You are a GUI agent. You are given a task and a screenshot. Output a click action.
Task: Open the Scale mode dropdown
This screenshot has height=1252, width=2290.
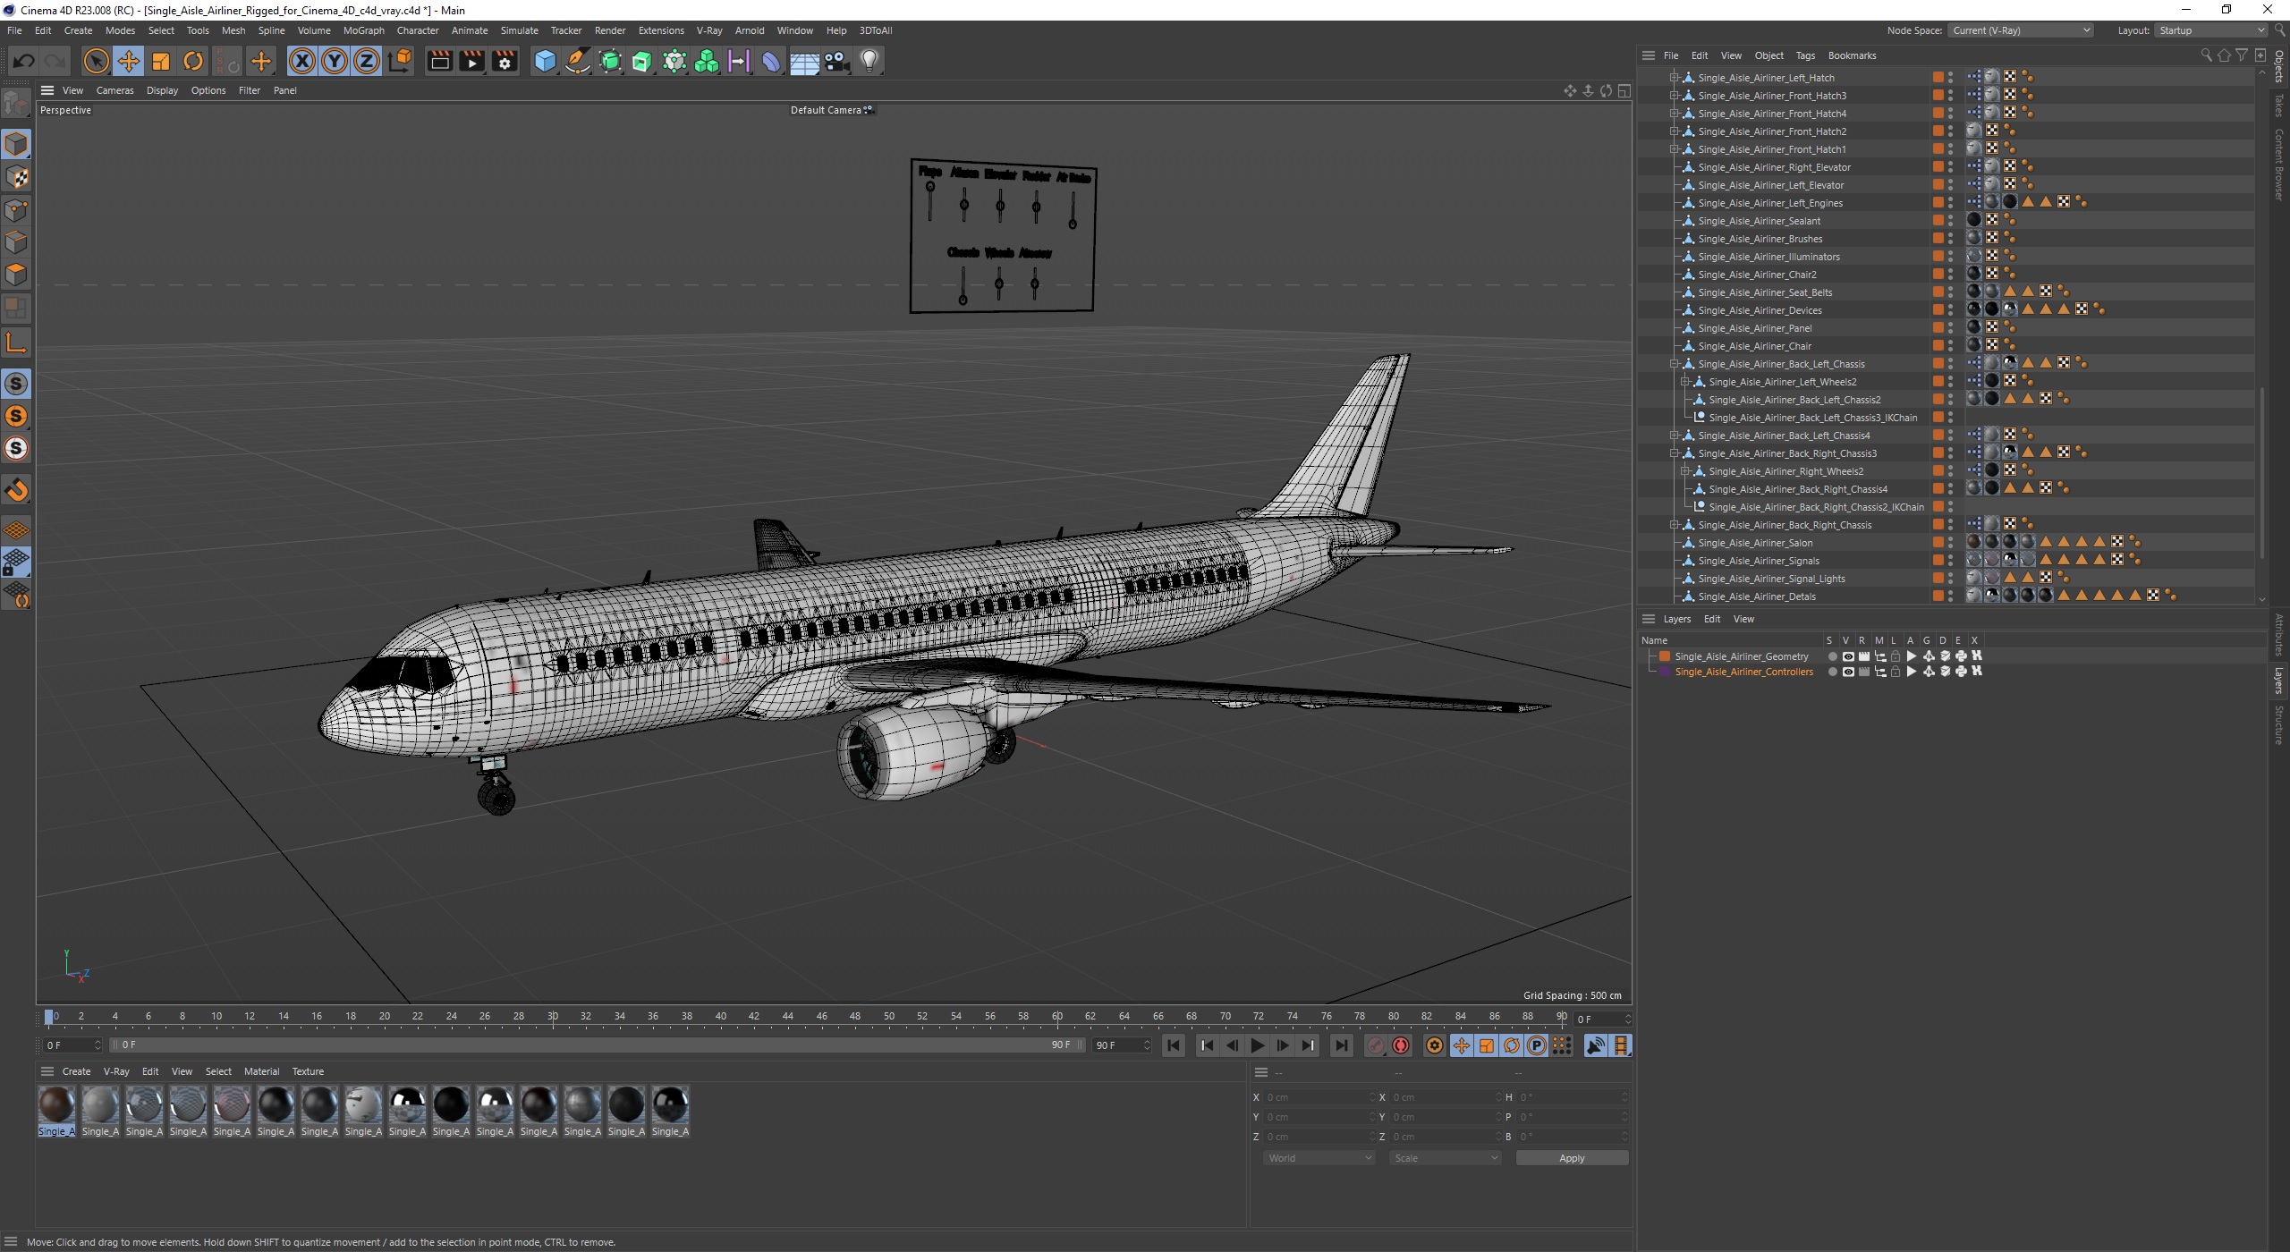(x=1445, y=1158)
